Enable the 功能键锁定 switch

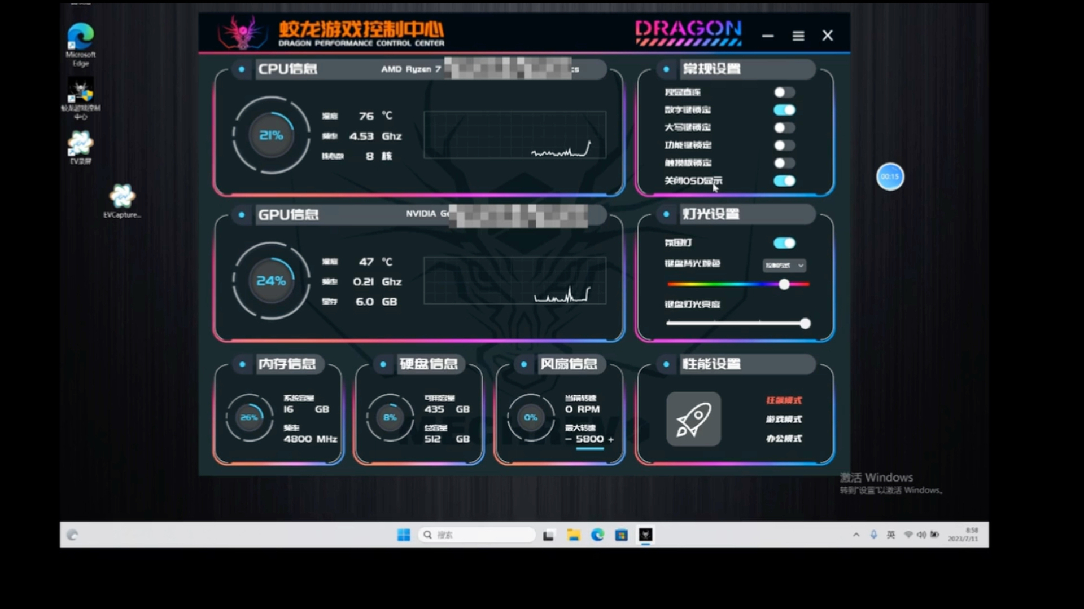coord(784,145)
